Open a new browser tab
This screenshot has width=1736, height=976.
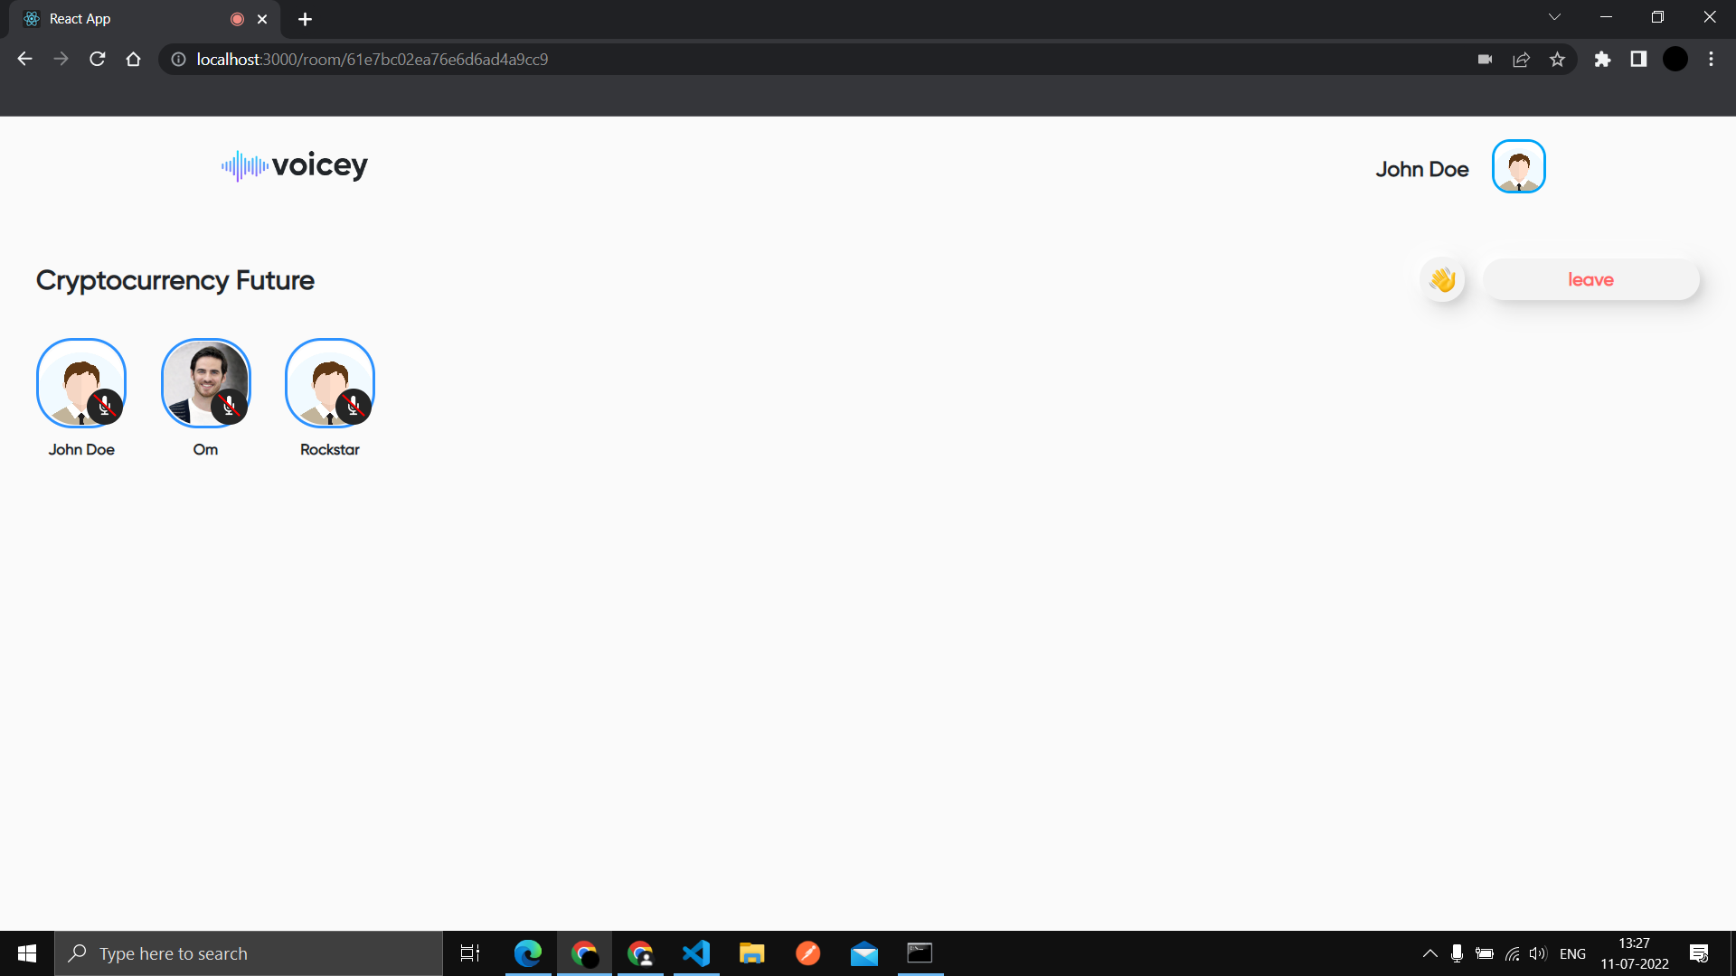(x=305, y=19)
